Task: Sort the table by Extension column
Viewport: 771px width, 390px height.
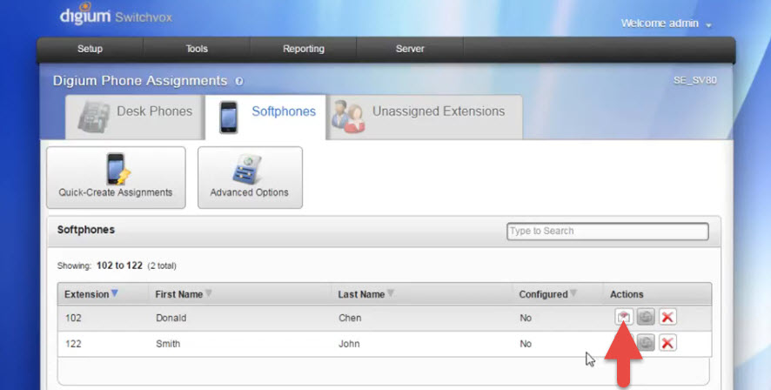Action: tap(91, 294)
